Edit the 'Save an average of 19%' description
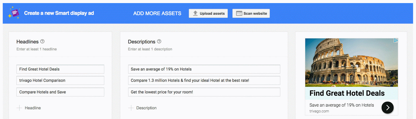Viewport: 416px width, 119px height. coord(204,69)
